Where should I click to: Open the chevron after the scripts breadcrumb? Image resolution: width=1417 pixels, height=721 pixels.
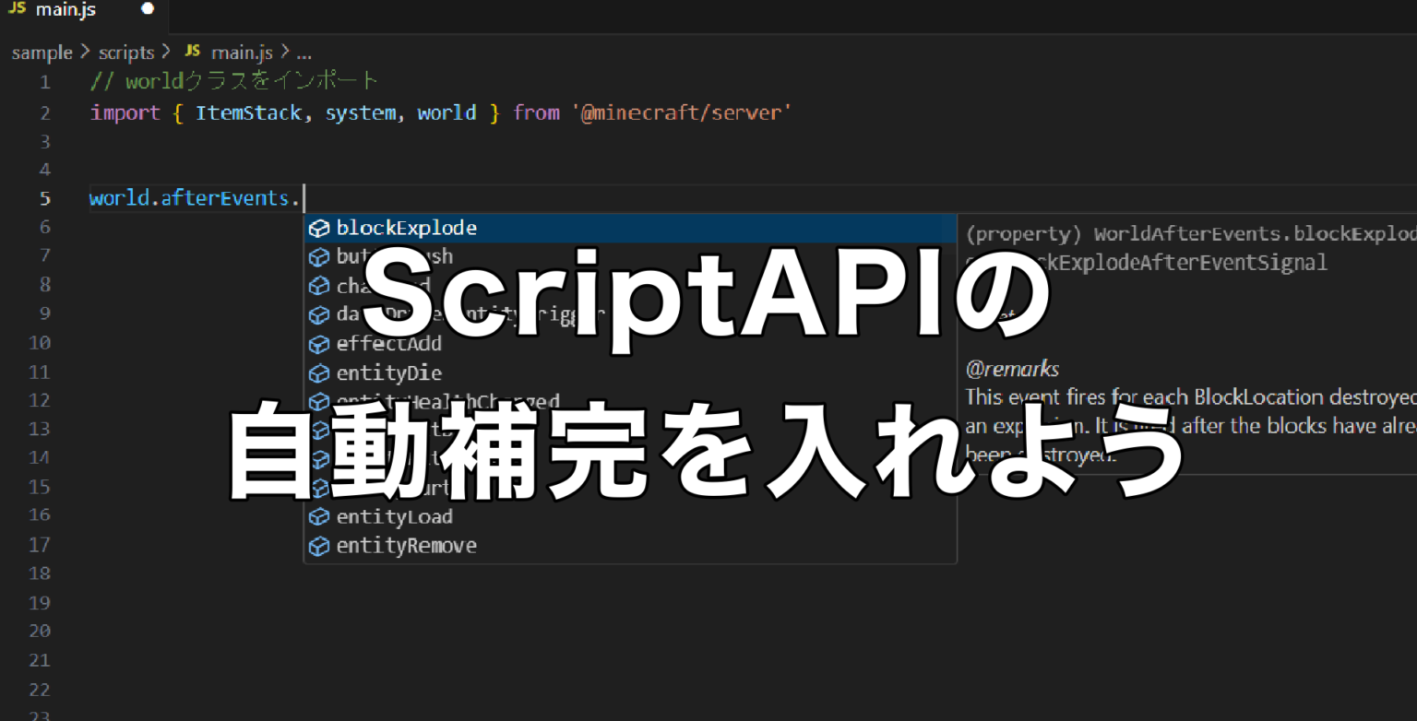(x=167, y=52)
